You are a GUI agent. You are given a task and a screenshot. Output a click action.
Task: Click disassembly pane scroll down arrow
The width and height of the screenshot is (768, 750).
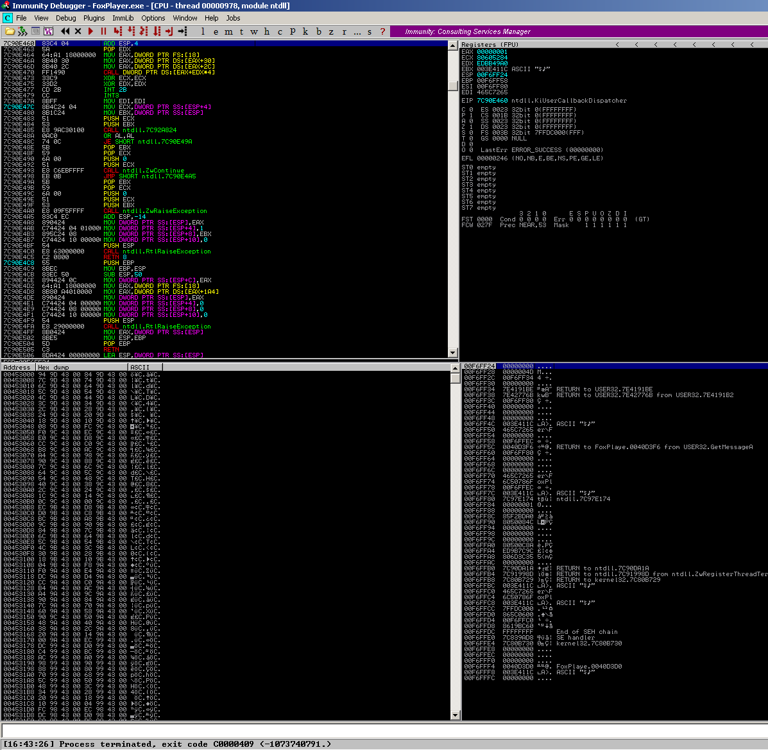tap(453, 353)
